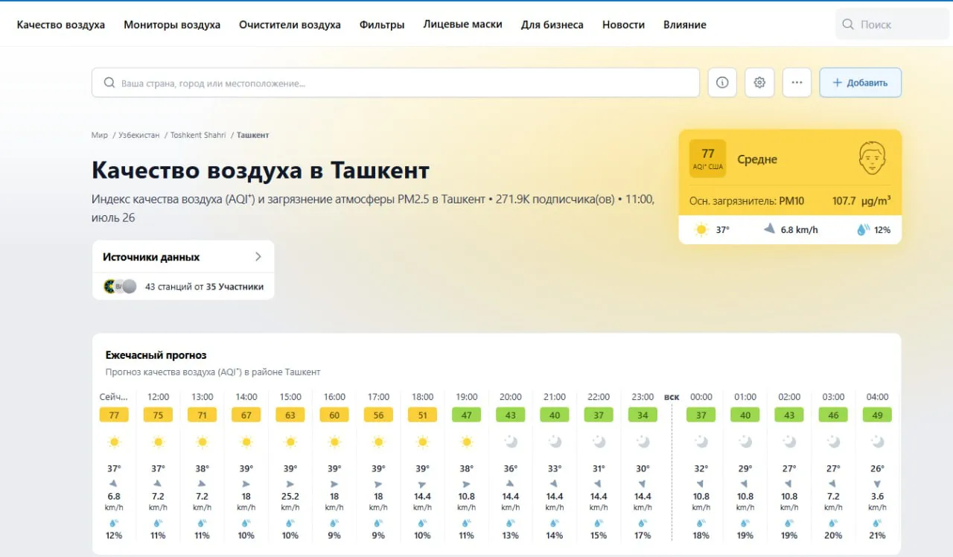Open settings via the gear icon
The image size is (953, 557).
pos(759,83)
